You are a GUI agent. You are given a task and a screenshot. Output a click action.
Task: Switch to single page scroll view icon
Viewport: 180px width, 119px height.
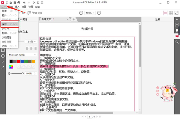(x=165, y=13)
